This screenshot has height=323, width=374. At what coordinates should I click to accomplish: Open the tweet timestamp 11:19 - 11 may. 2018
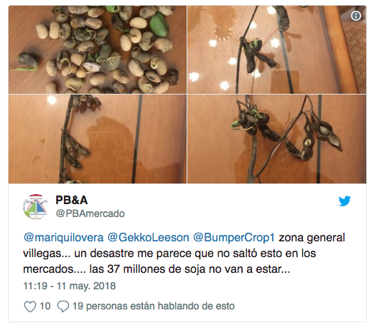pos(70,286)
